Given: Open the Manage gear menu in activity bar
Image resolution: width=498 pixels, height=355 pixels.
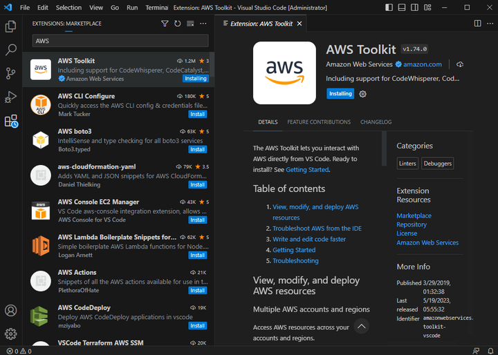Looking at the screenshot, I should point(10,334).
